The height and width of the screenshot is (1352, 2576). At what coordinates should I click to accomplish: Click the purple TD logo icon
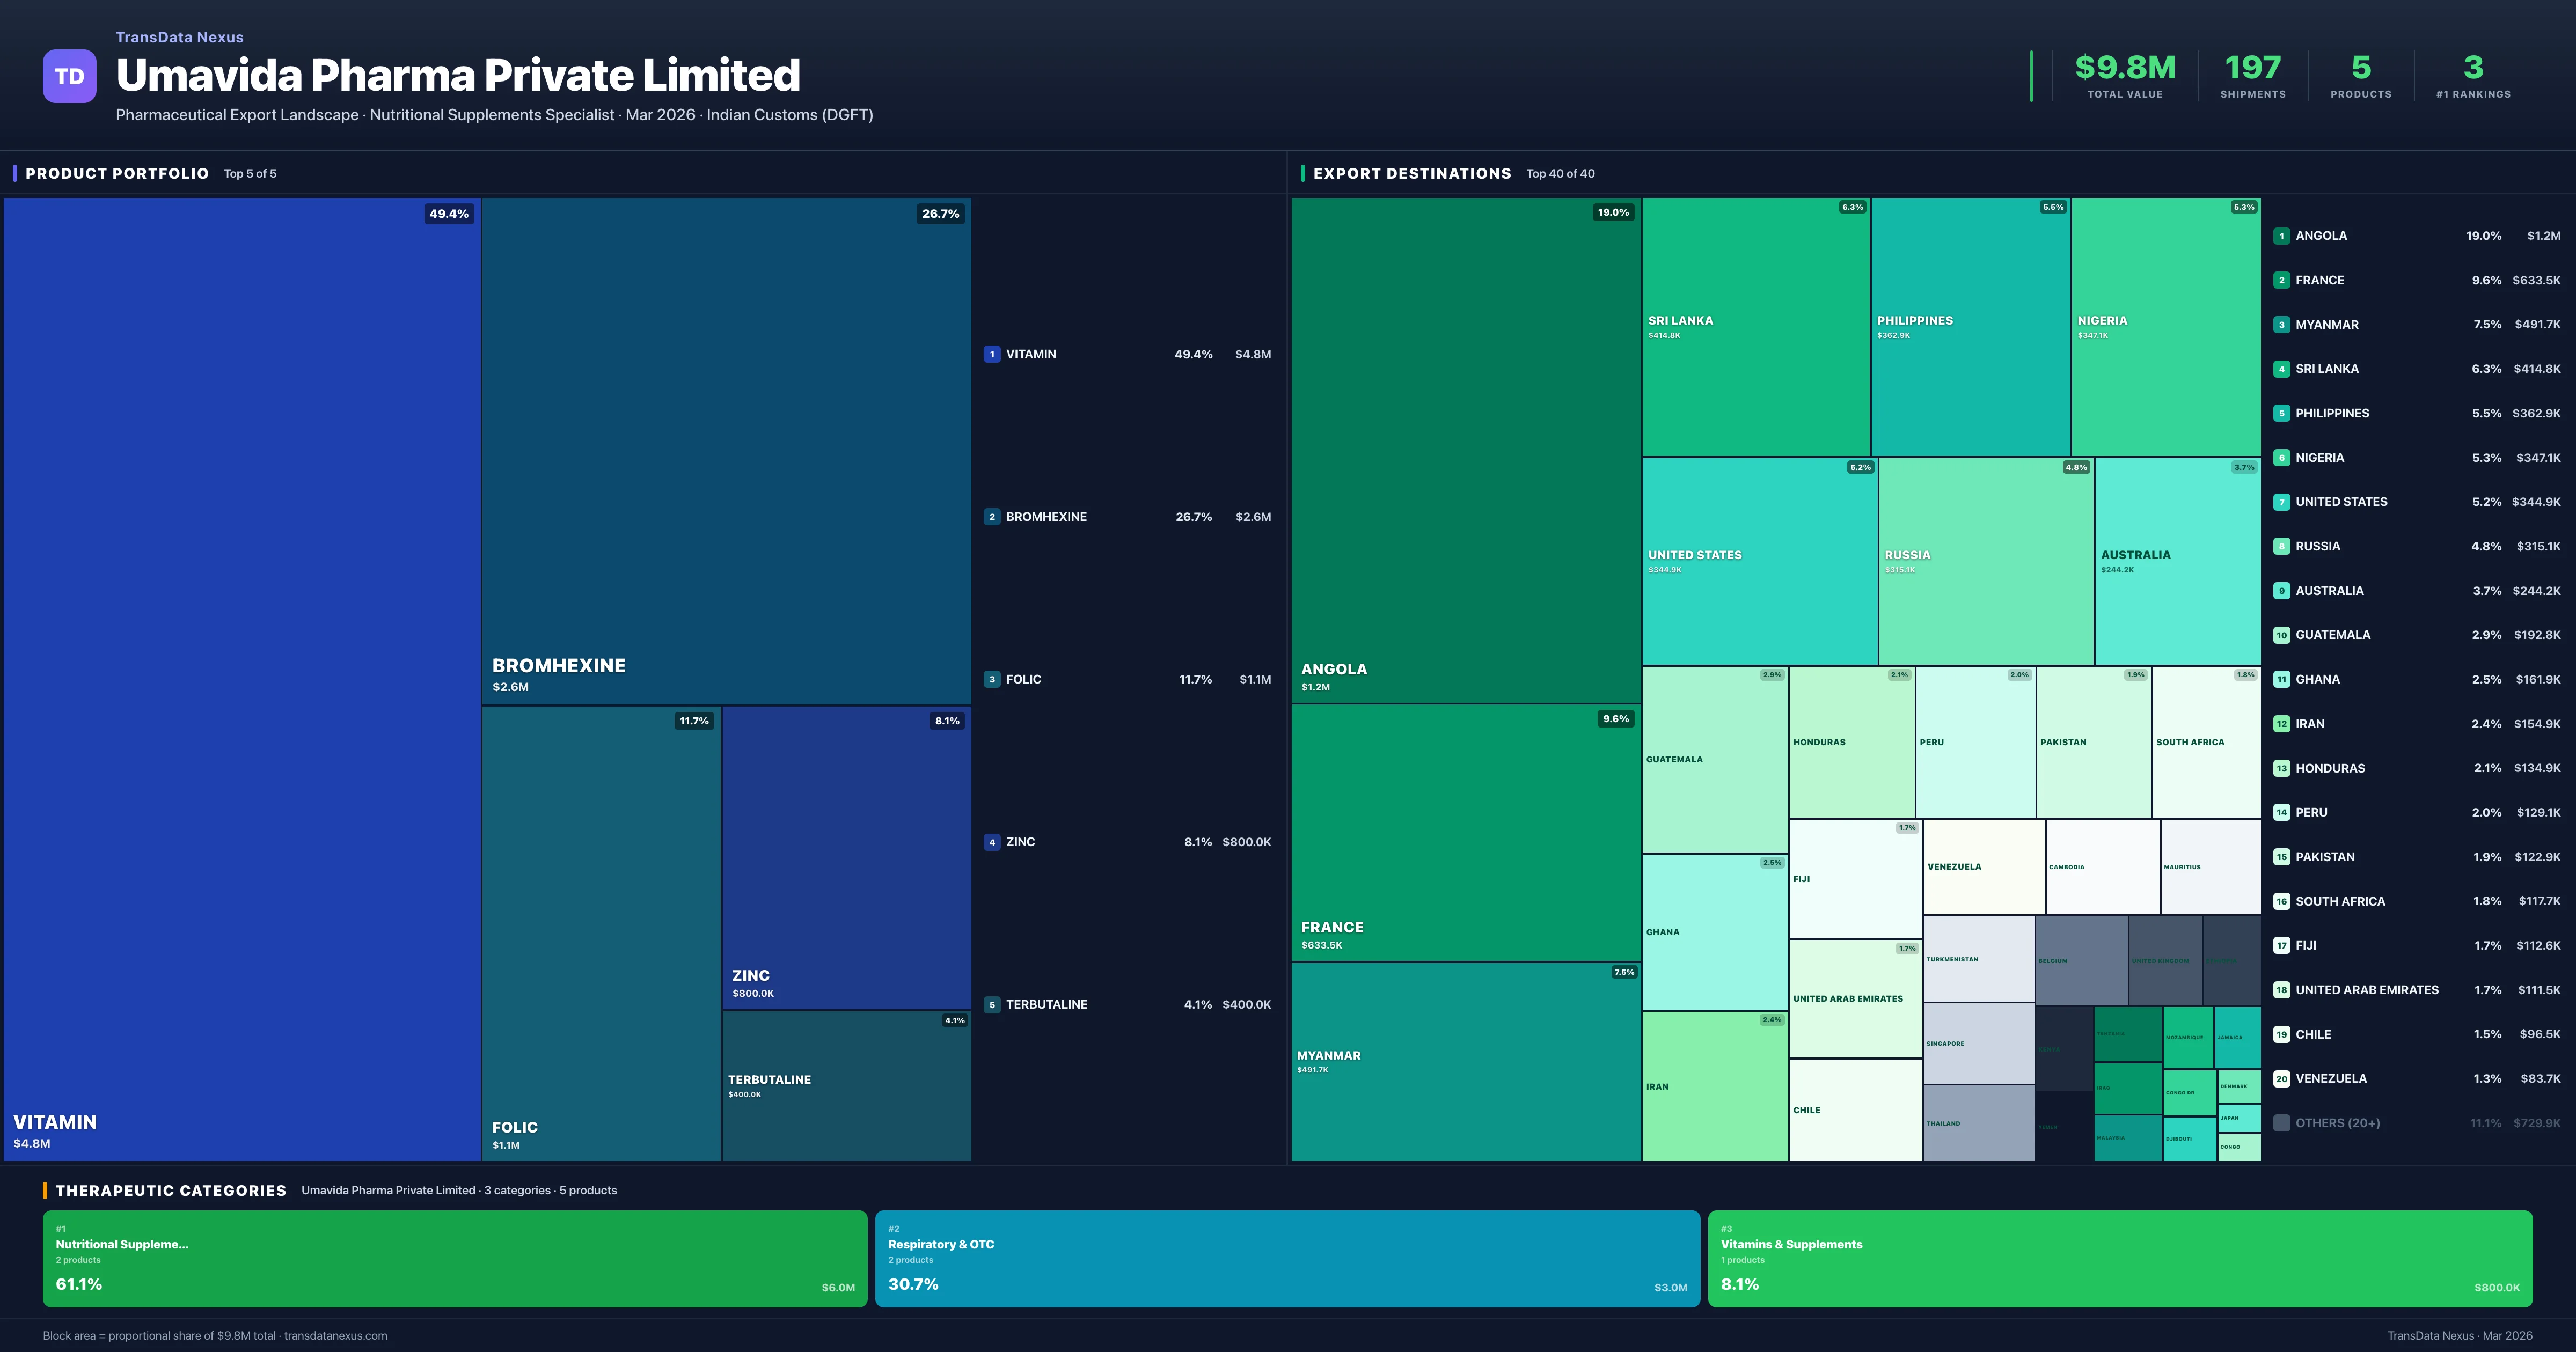click(x=69, y=76)
